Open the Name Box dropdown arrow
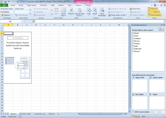 [22, 21]
